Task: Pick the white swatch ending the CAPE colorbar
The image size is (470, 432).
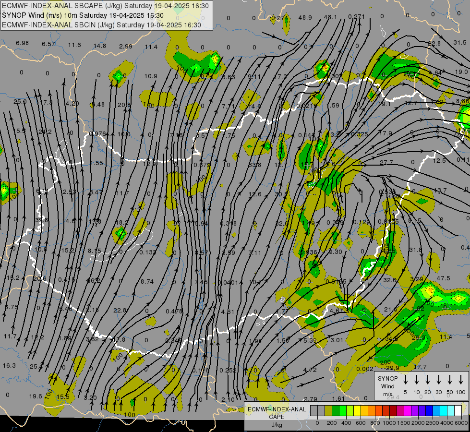Action: click(x=458, y=410)
